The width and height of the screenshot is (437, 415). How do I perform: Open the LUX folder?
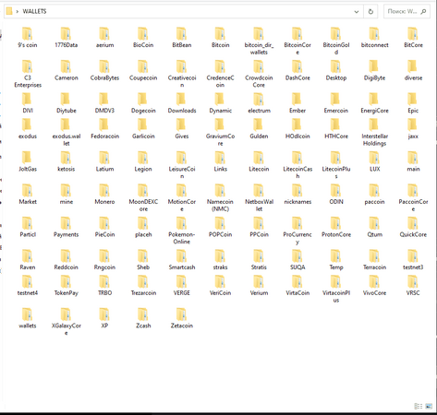tap(374, 161)
